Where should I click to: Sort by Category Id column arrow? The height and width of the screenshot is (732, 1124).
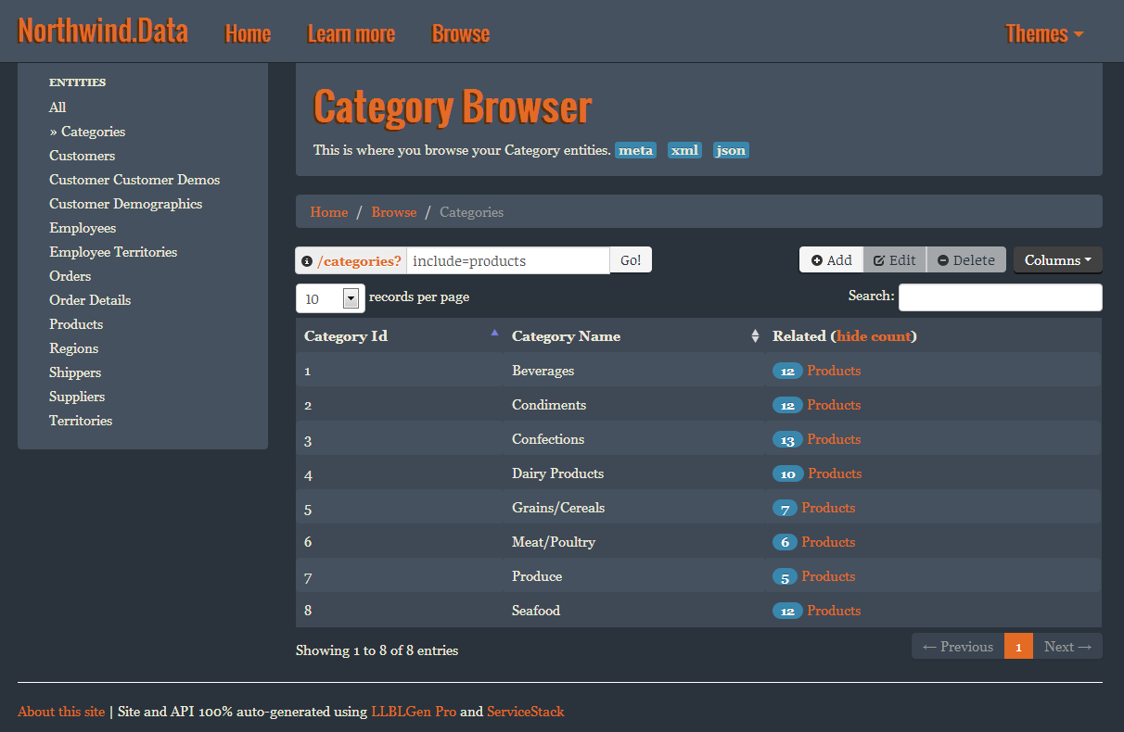coord(494,333)
